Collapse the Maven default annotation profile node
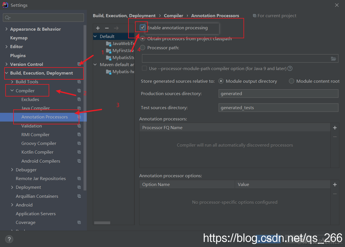This screenshot has height=247, width=345. [x=95, y=64]
